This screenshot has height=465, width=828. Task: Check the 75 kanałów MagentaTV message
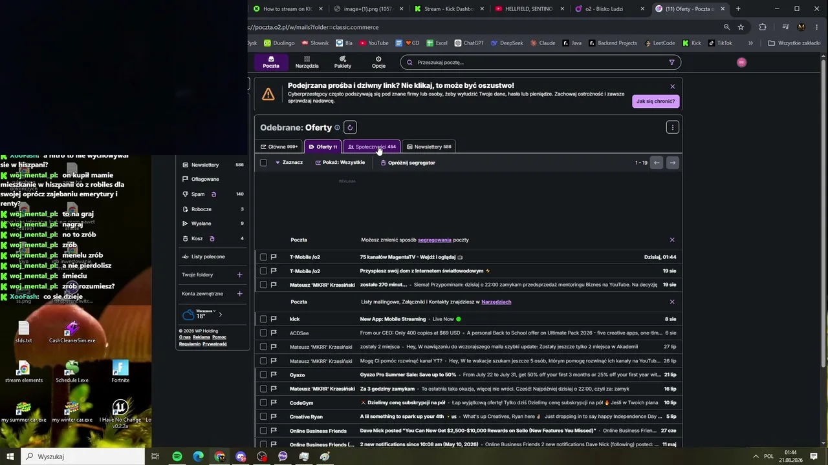pyautogui.click(x=263, y=257)
